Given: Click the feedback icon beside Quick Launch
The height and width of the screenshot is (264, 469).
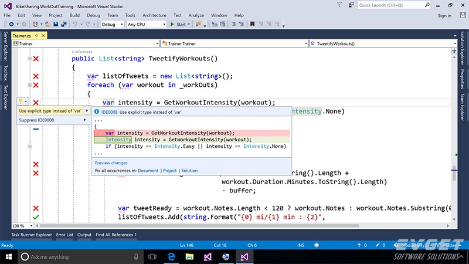Looking at the screenshot, I should pos(351,5).
